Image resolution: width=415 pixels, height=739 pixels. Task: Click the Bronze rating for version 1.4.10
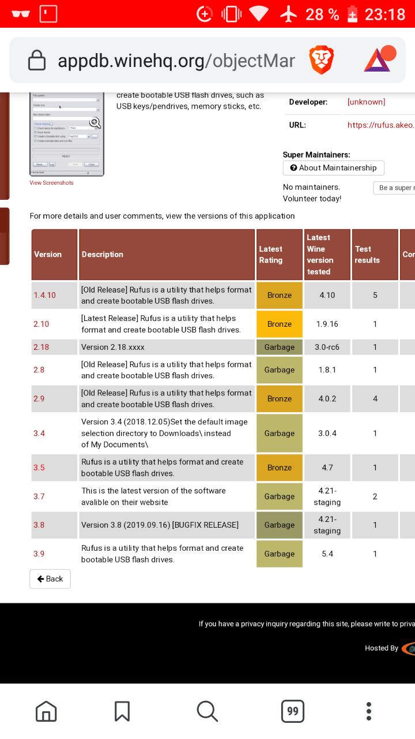(280, 295)
